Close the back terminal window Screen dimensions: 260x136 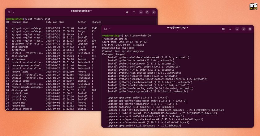(x=154, y=12)
